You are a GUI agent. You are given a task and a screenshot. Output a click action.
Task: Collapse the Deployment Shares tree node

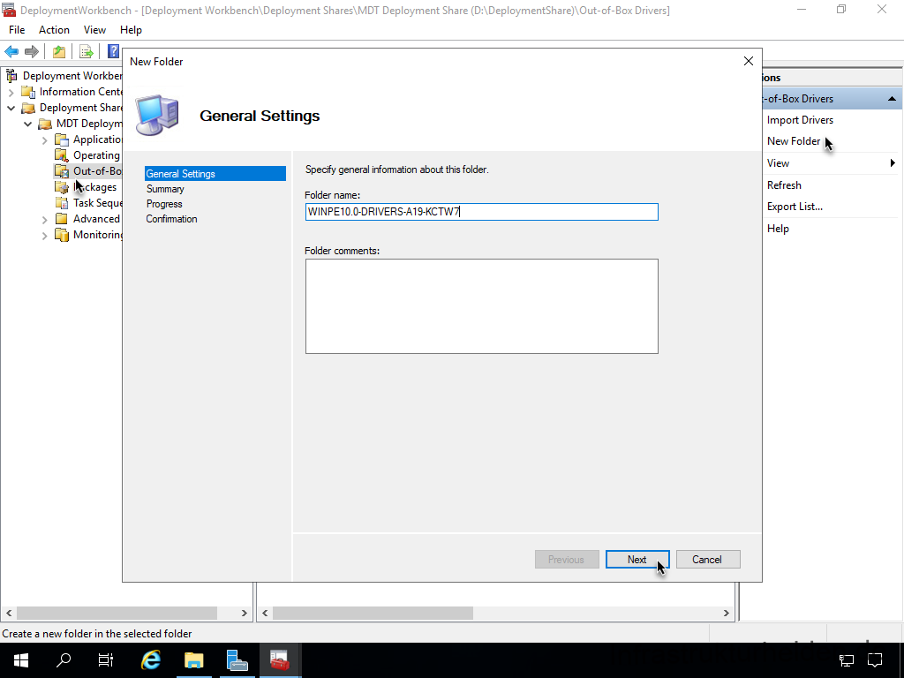click(x=11, y=108)
